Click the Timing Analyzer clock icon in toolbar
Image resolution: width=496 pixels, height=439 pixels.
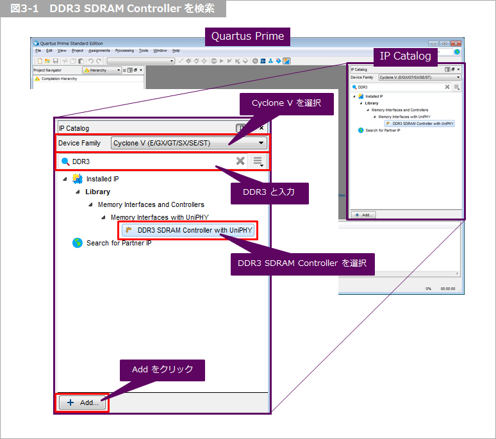pyautogui.click(x=255, y=61)
